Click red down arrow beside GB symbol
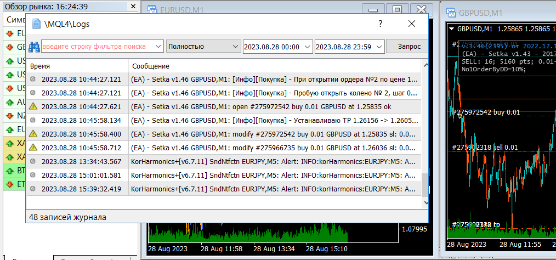 (9, 47)
